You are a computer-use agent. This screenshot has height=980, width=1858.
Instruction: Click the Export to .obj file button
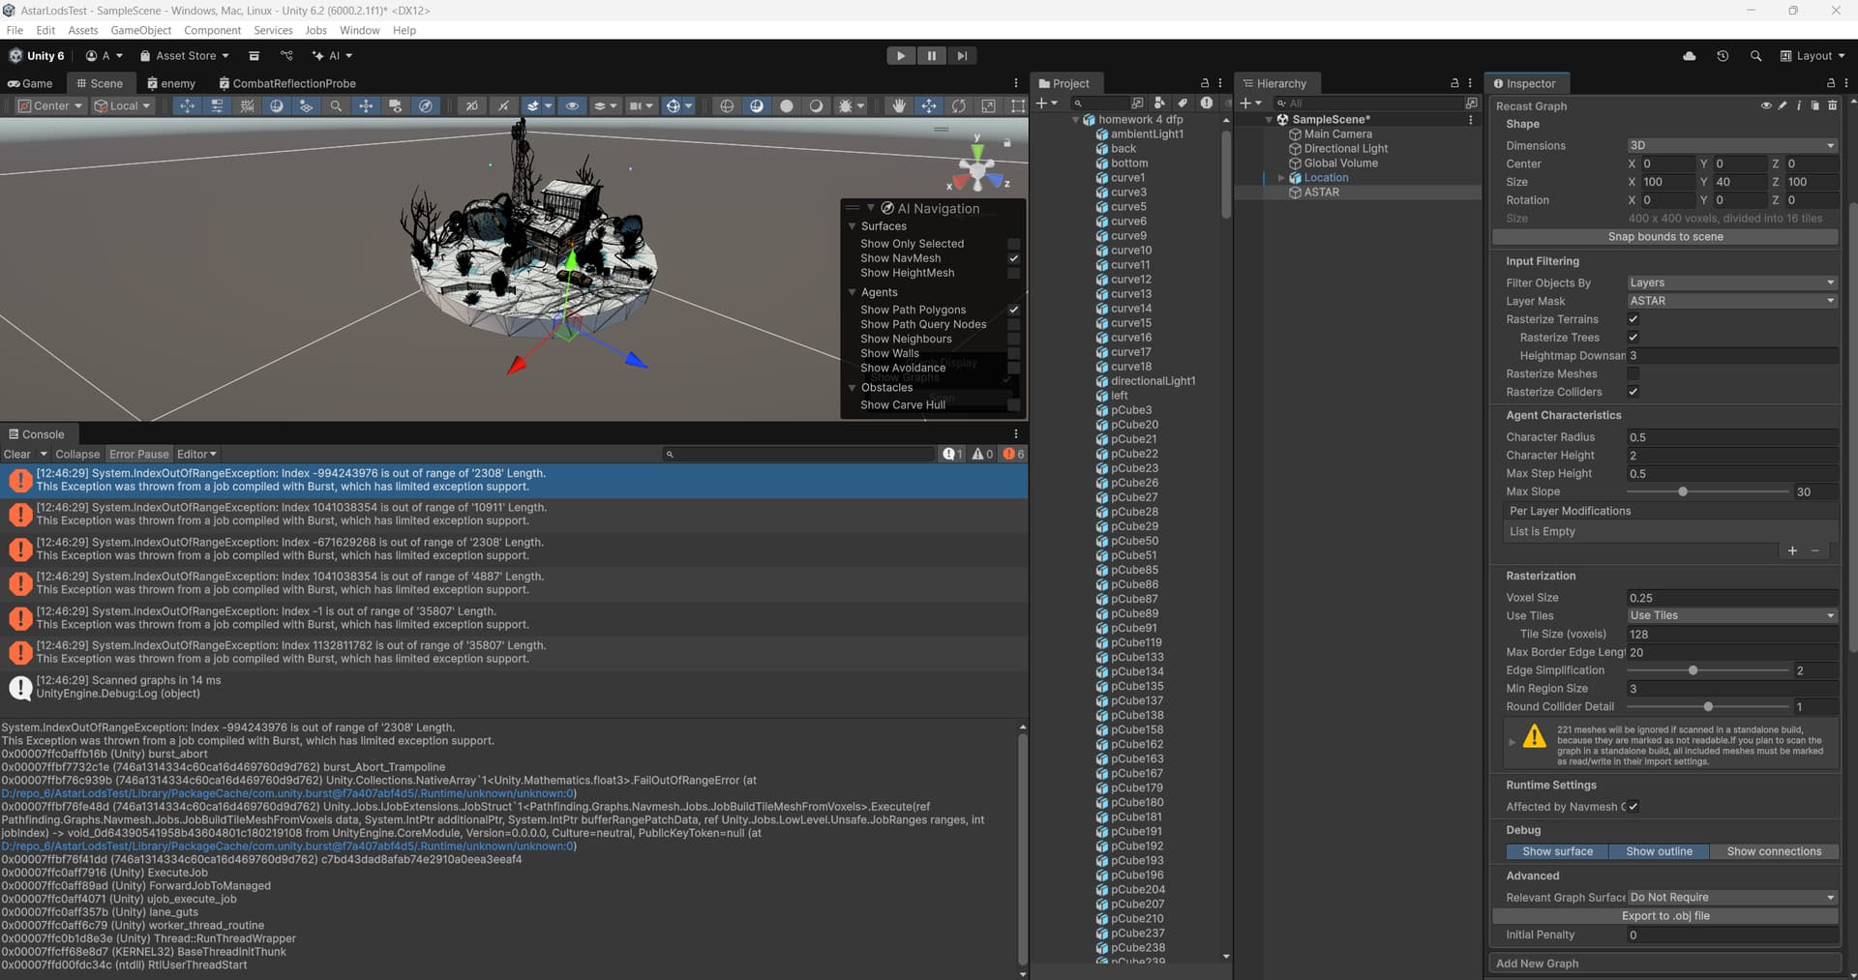1664,916
